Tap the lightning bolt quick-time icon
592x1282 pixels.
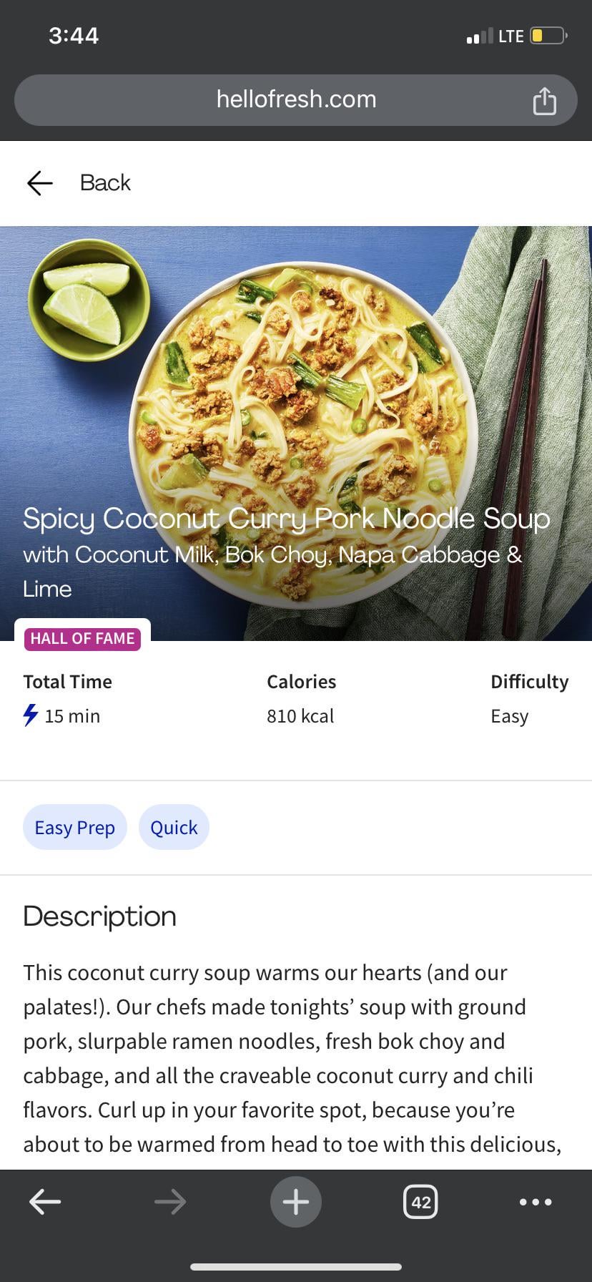point(31,715)
